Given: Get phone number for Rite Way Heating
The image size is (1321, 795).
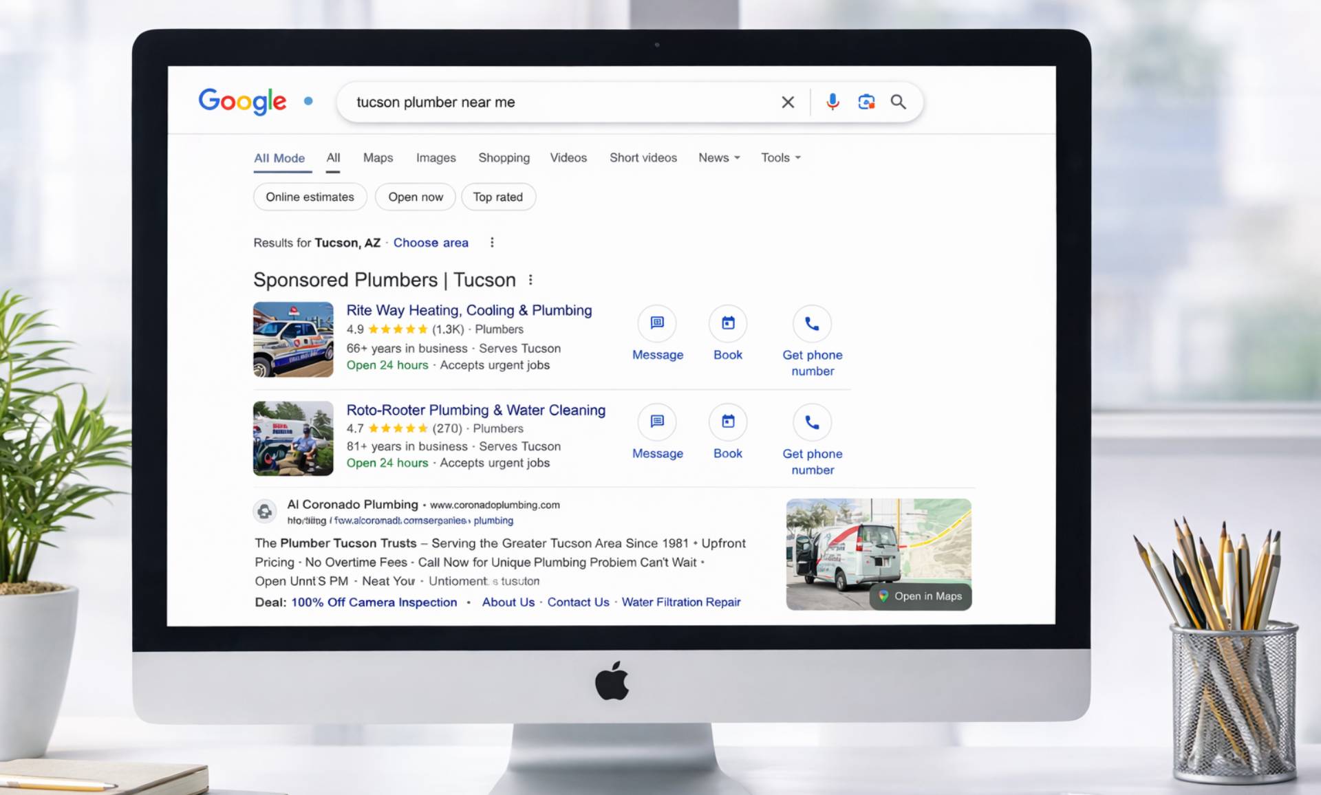Looking at the screenshot, I should click(x=812, y=324).
